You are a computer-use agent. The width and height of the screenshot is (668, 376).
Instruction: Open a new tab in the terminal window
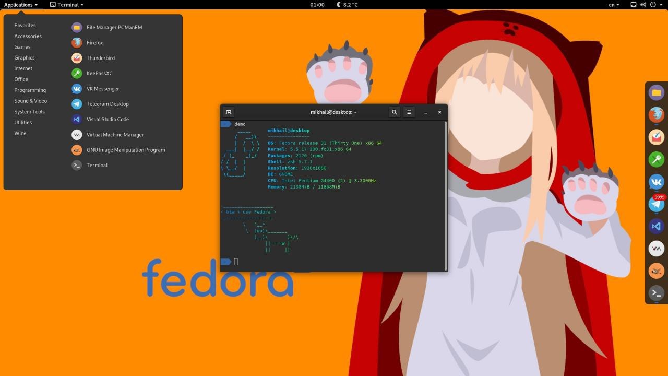(229, 112)
